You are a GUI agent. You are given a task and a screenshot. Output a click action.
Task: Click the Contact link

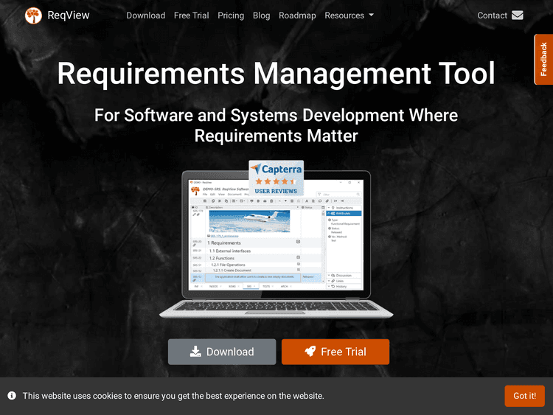492,15
